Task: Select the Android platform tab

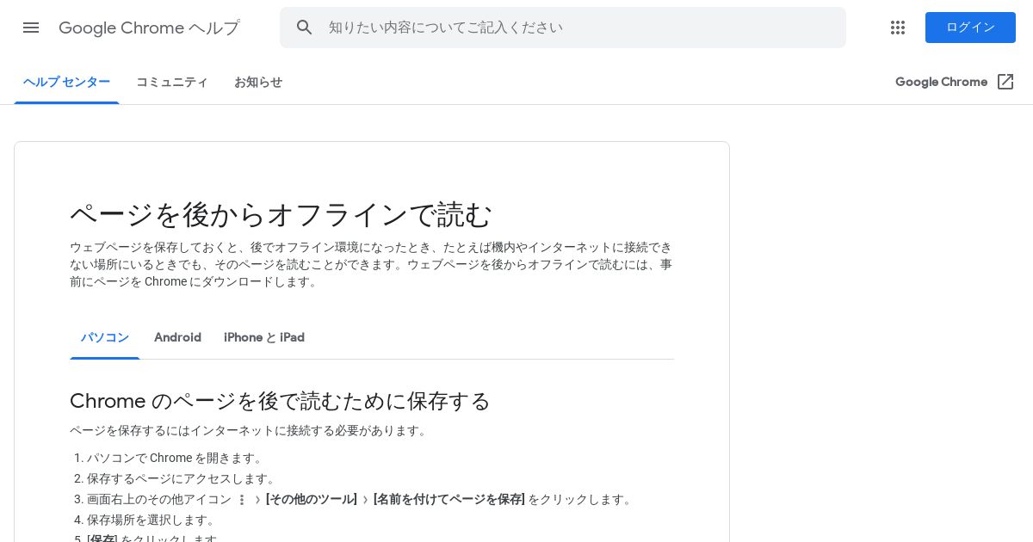Action: [x=177, y=337]
